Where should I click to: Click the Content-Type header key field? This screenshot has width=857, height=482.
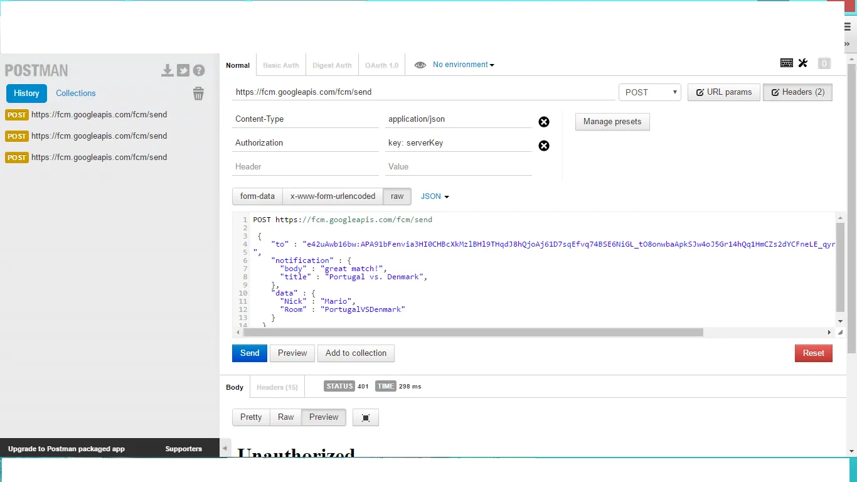306,119
